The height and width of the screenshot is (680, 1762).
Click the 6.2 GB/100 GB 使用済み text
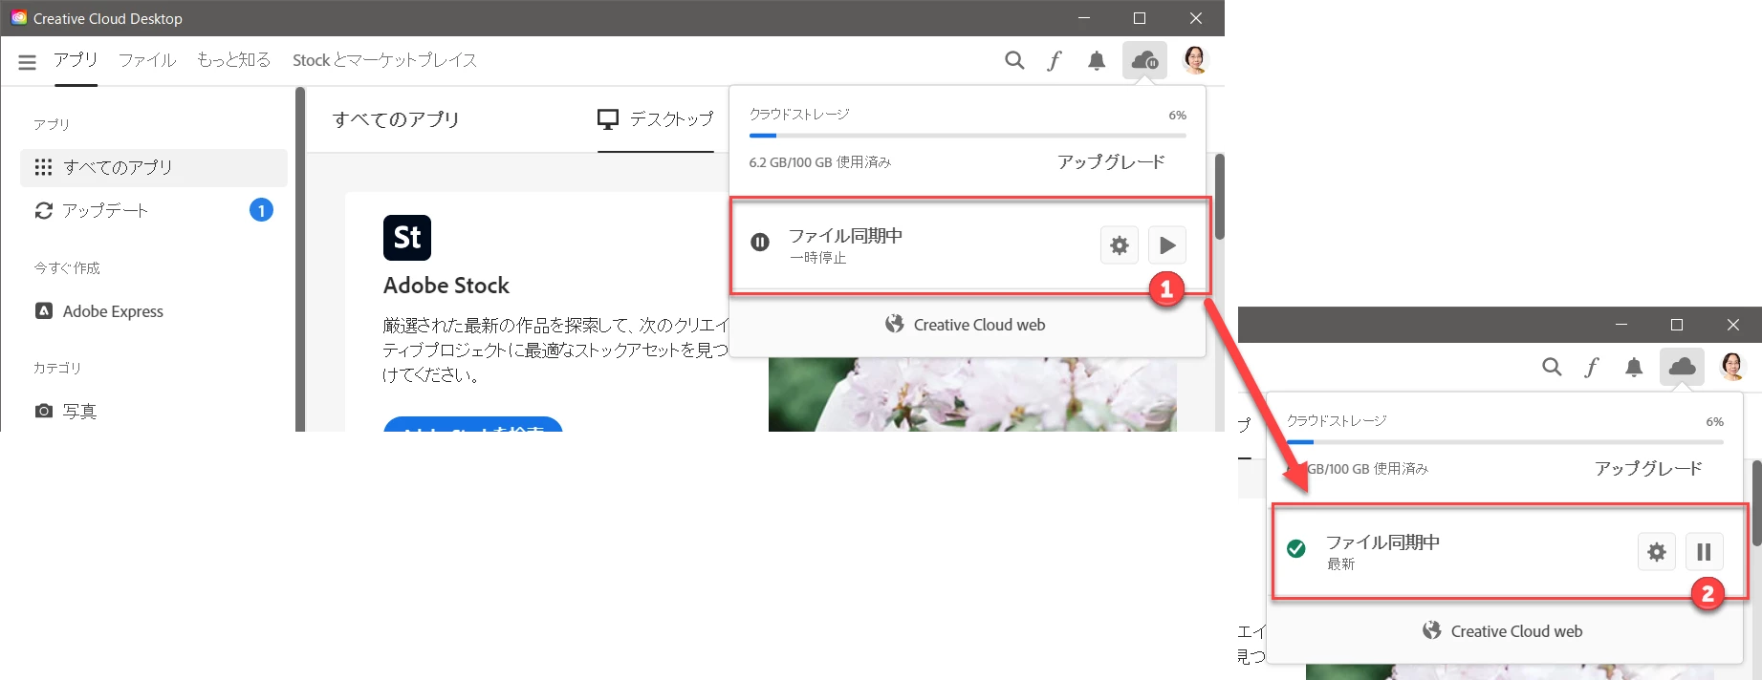(x=820, y=162)
